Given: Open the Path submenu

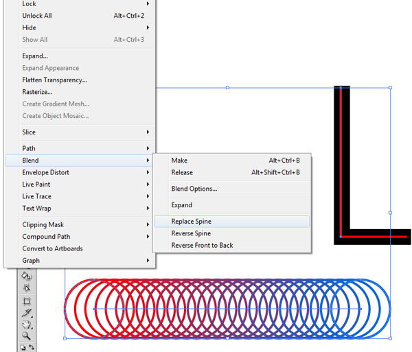Looking at the screenshot, I should coord(80,148).
